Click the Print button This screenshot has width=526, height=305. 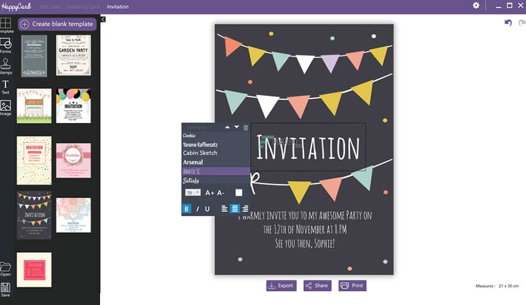352,285
